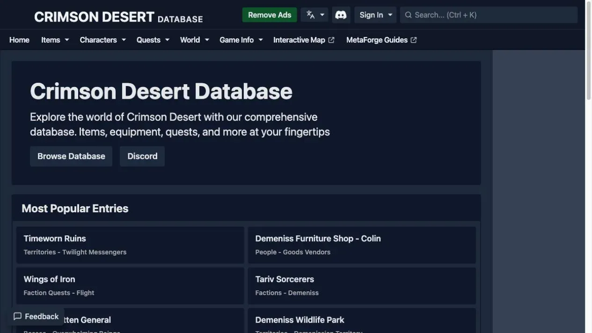The height and width of the screenshot is (333, 592).
Task: Click the Crimson Desert Database logo
Action: 118,17
